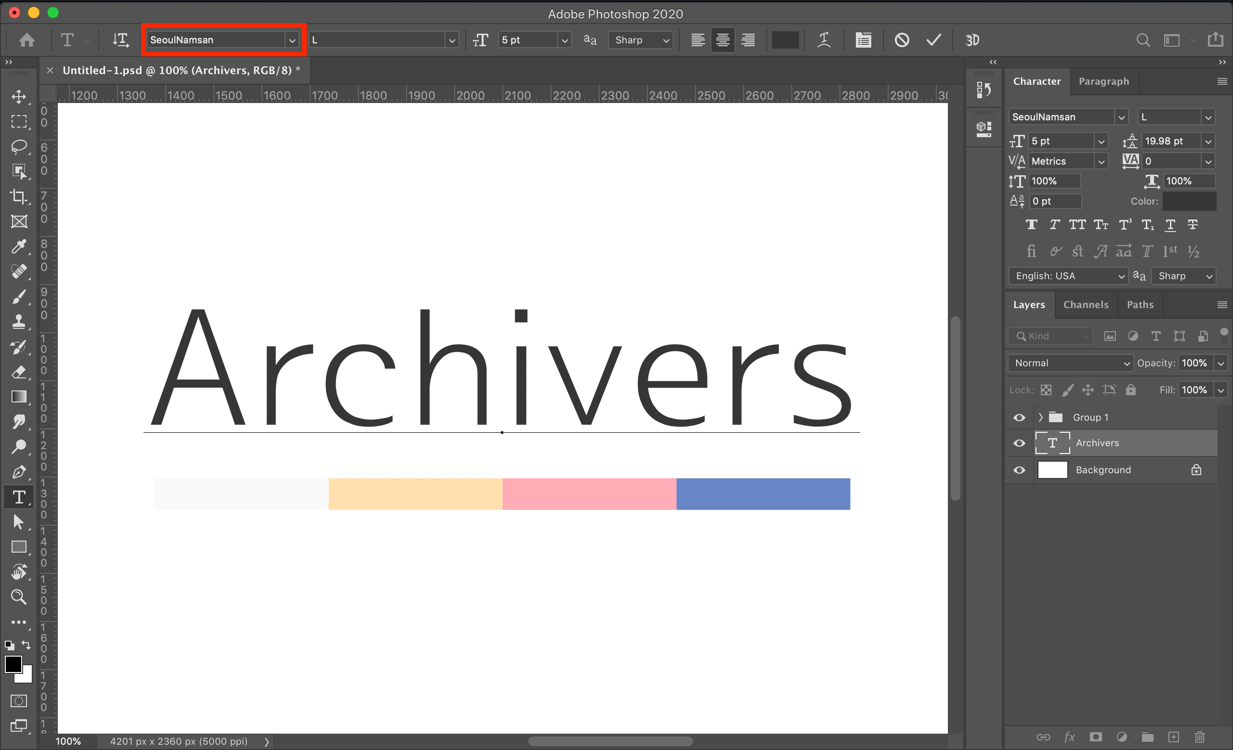This screenshot has width=1233, height=750.
Task: Open the SeoulNamsan font family dropdown
Action: click(x=292, y=40)
